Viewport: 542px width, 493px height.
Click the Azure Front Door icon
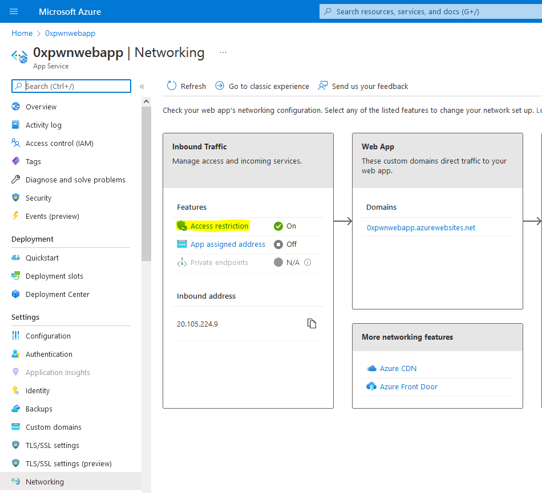point(371,387)
